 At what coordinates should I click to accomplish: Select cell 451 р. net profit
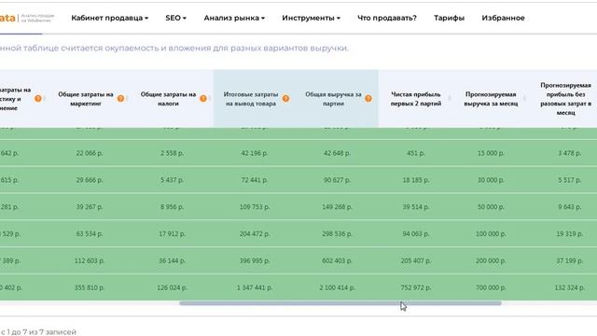(416, 153)
